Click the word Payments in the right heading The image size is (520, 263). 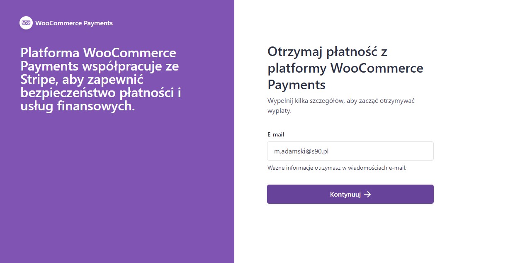[296, 85]
